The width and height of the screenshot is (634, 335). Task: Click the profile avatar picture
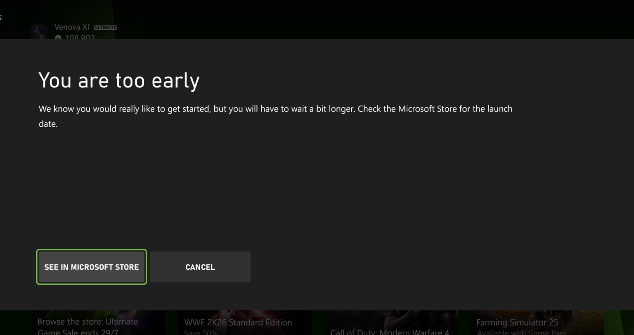click(x=39, y=31)
